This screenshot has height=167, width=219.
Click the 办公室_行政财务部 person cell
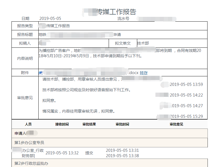[28, 153]
